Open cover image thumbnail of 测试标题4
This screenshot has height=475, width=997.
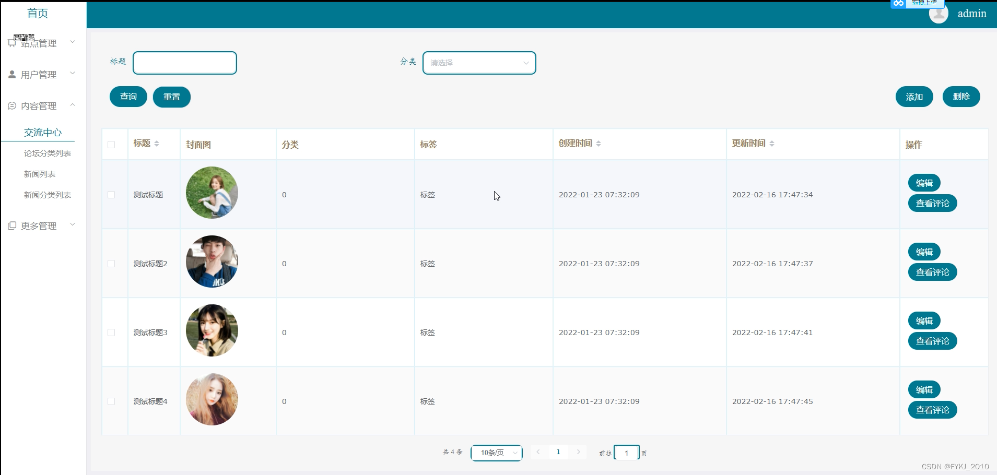click(212, 399)
